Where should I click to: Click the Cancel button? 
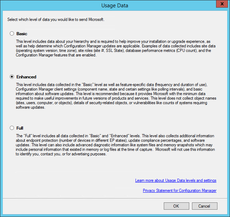point(205,206)
